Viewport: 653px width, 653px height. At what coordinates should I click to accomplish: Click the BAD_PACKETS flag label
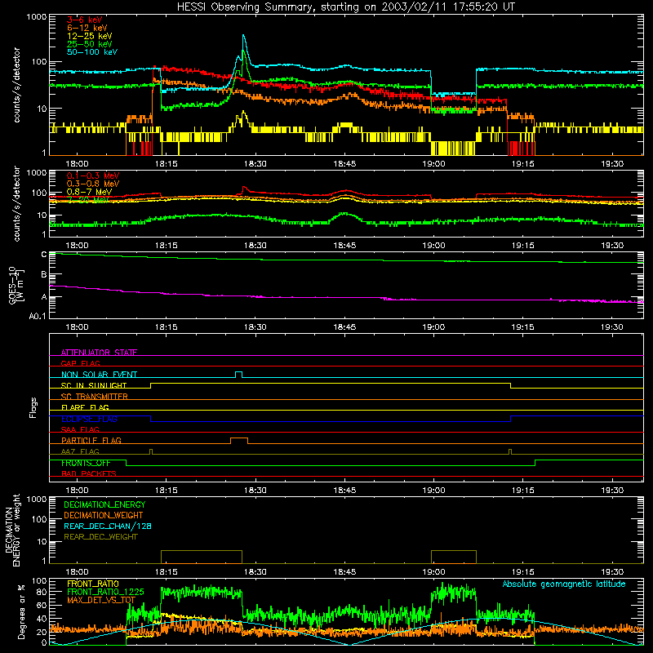pos(89,473)
